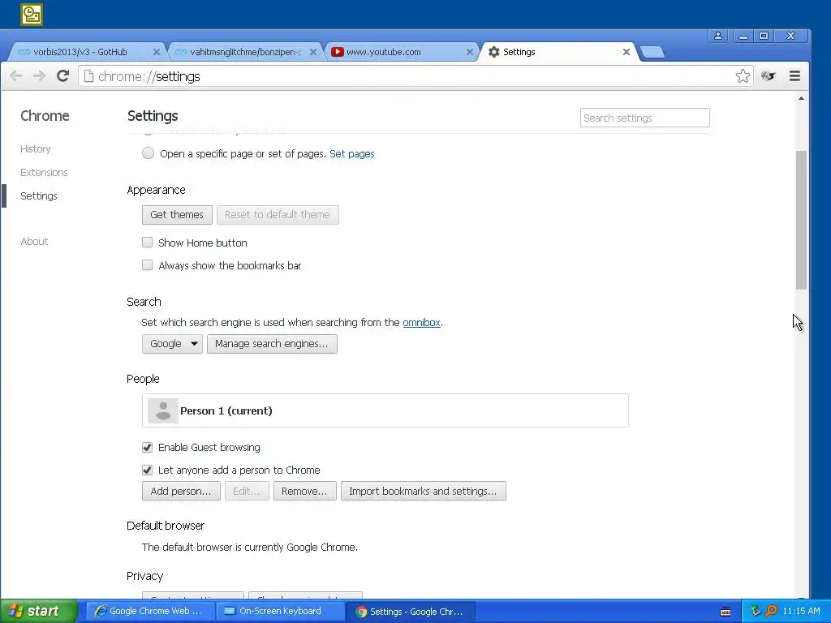Open About in the Chrome sidebar
831x623 pixels.
point(34,242)
